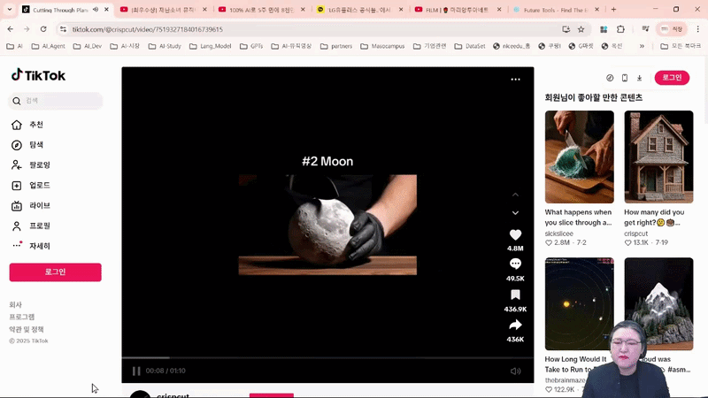
Task: Expand the 자세히 (More) sidebar menu
Action: pyautogui.click(x=39, y=246)
